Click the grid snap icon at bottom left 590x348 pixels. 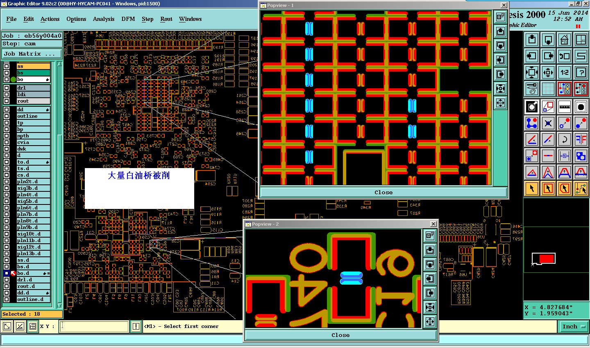click(33, 326)
